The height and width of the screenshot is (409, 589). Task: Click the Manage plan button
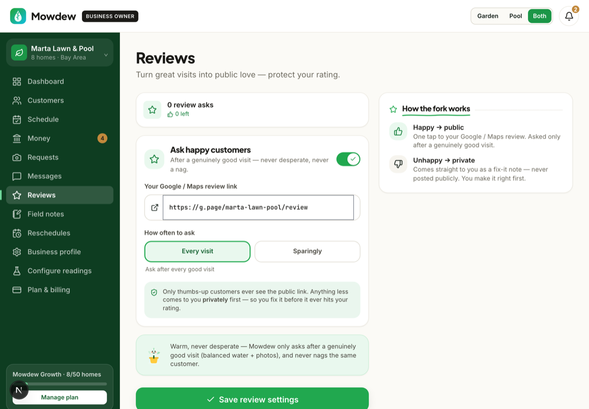point(60,397)
